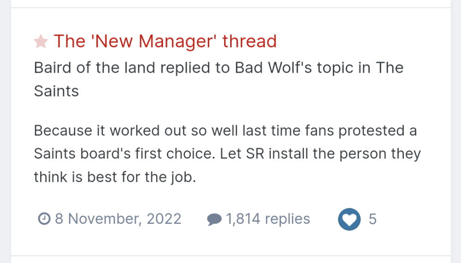Click the word 'Saints' ending the activity line
This screenshot has height=263, width=461.
[x=56, y=91]
